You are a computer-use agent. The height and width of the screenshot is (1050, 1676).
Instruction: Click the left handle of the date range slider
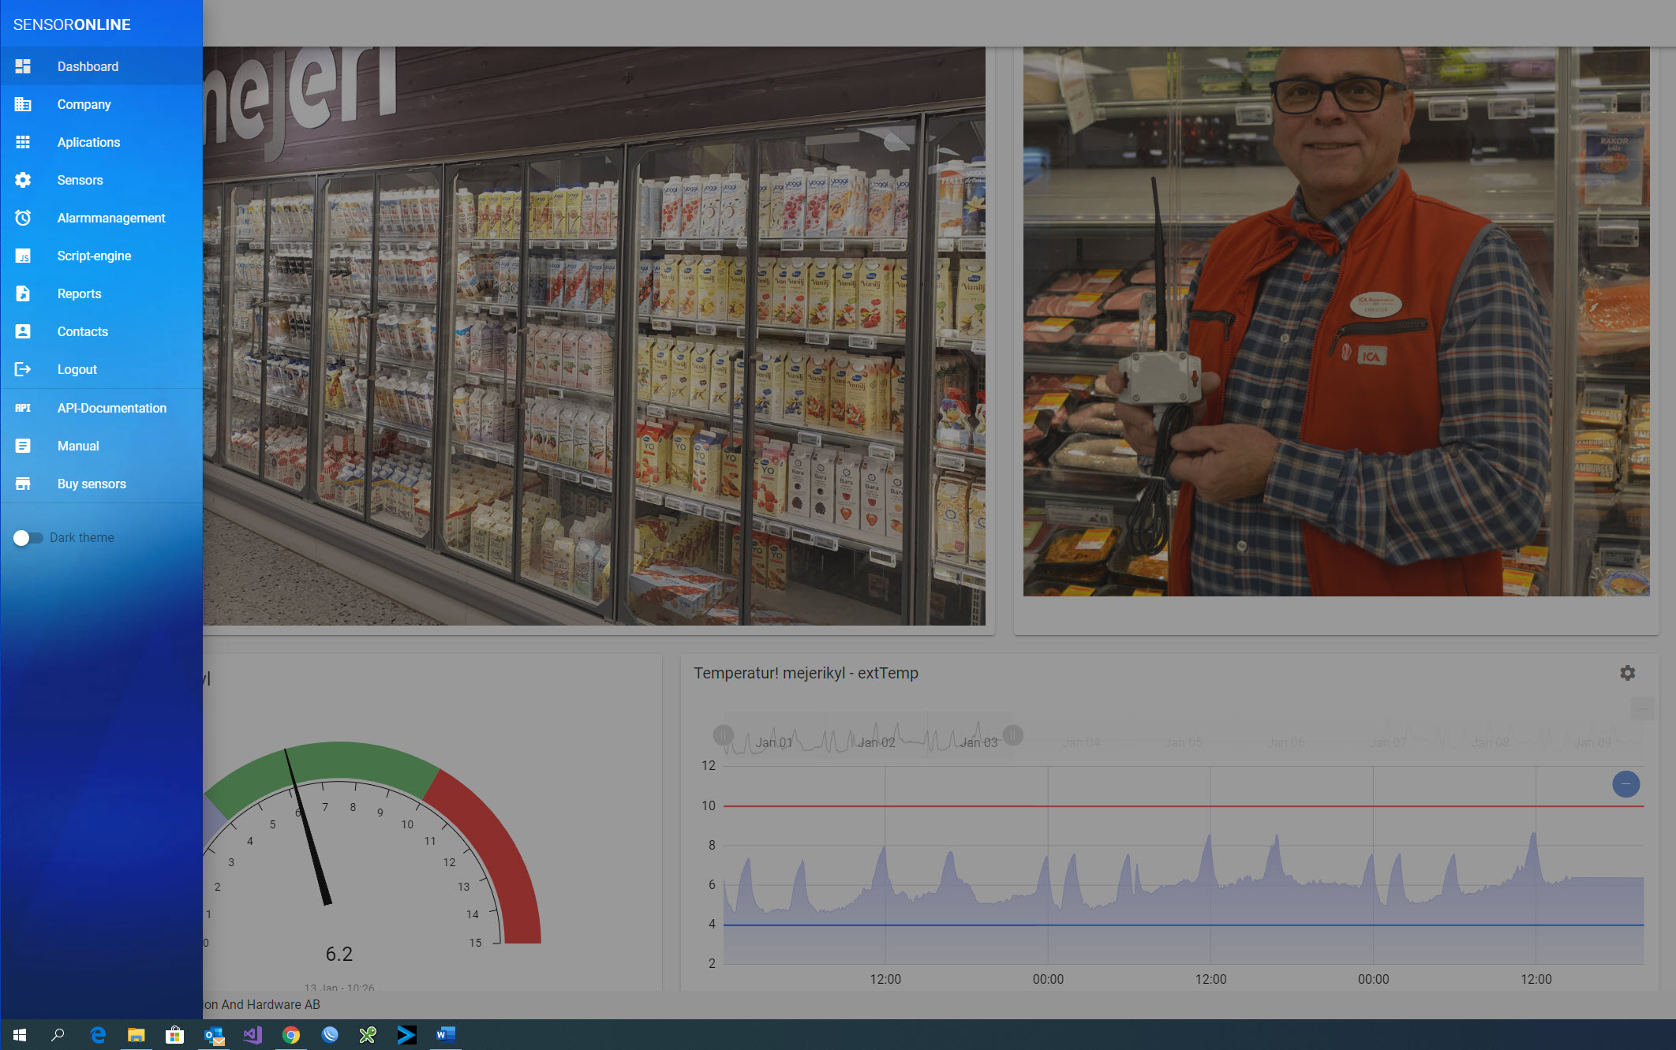pyautogui.click(x=722, y=734)
